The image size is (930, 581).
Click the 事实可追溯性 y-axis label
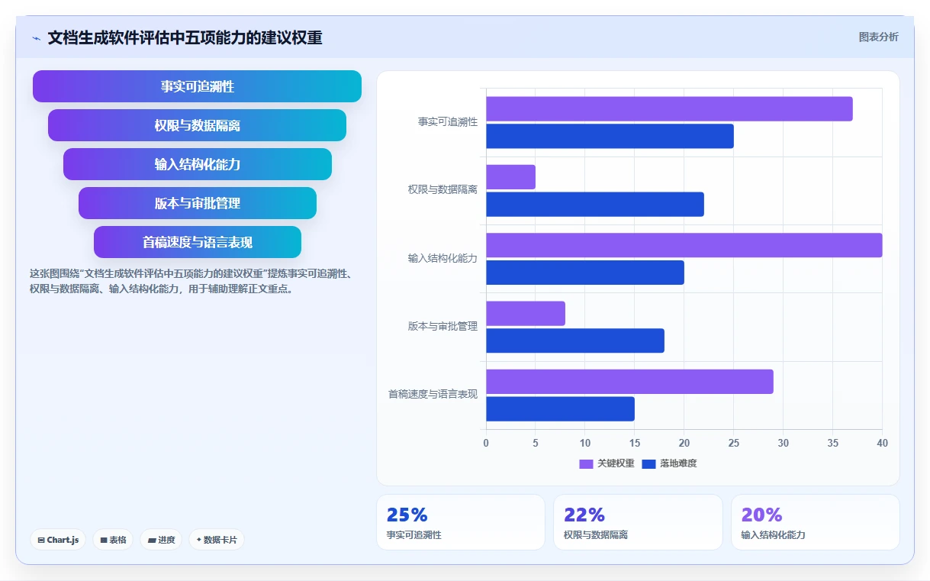click(x=448, y=122)
